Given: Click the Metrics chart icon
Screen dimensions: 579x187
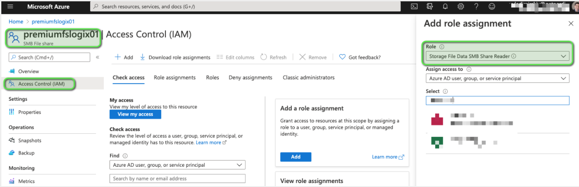Looking at the screenshot, I should tap(12, 181).
